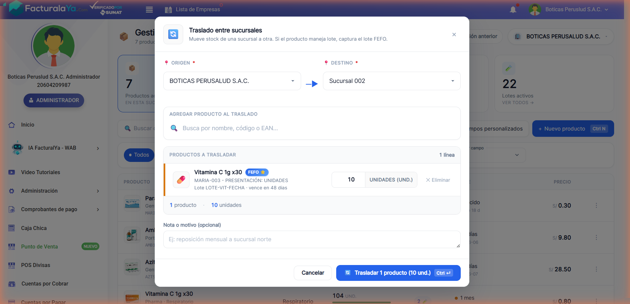Viewport: 630px width, 304px height.
Task: Click the Azitromicina product thumbnail
Action: click(x=132, y=267)
